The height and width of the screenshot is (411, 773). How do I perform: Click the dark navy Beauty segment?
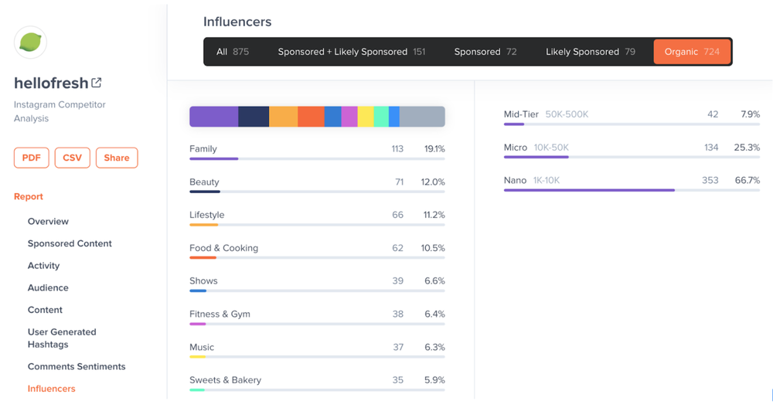[254, 117]
